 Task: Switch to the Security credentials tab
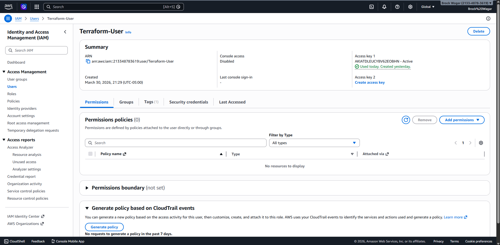[x=188, y=102]
